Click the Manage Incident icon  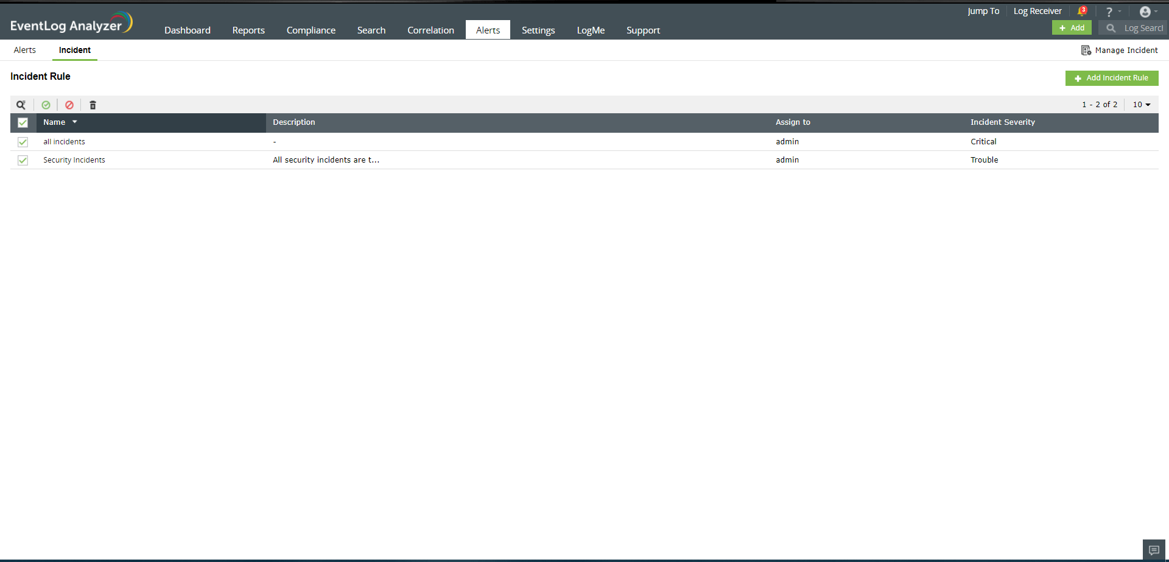coord(1087,50)
